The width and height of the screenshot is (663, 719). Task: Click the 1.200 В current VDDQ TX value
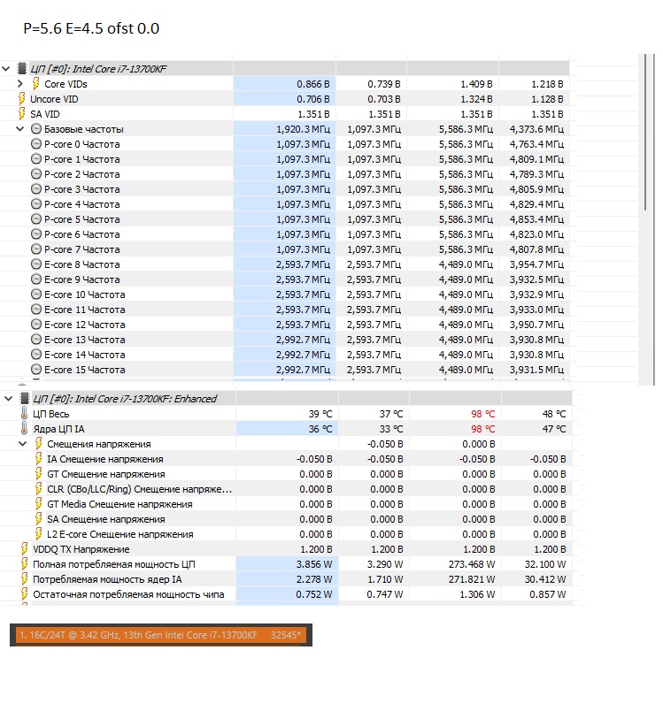click(x=316, y=549)
